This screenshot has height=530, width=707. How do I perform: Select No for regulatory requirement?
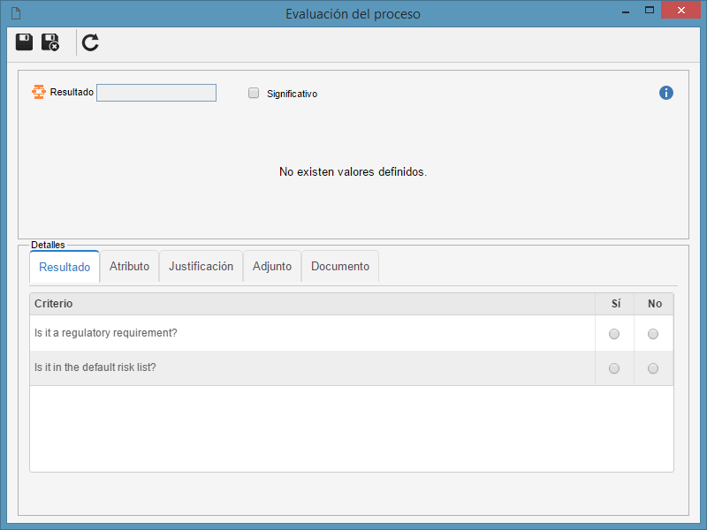pos(653,334)
